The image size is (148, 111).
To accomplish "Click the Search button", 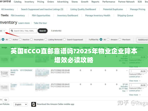I will 43,31.
